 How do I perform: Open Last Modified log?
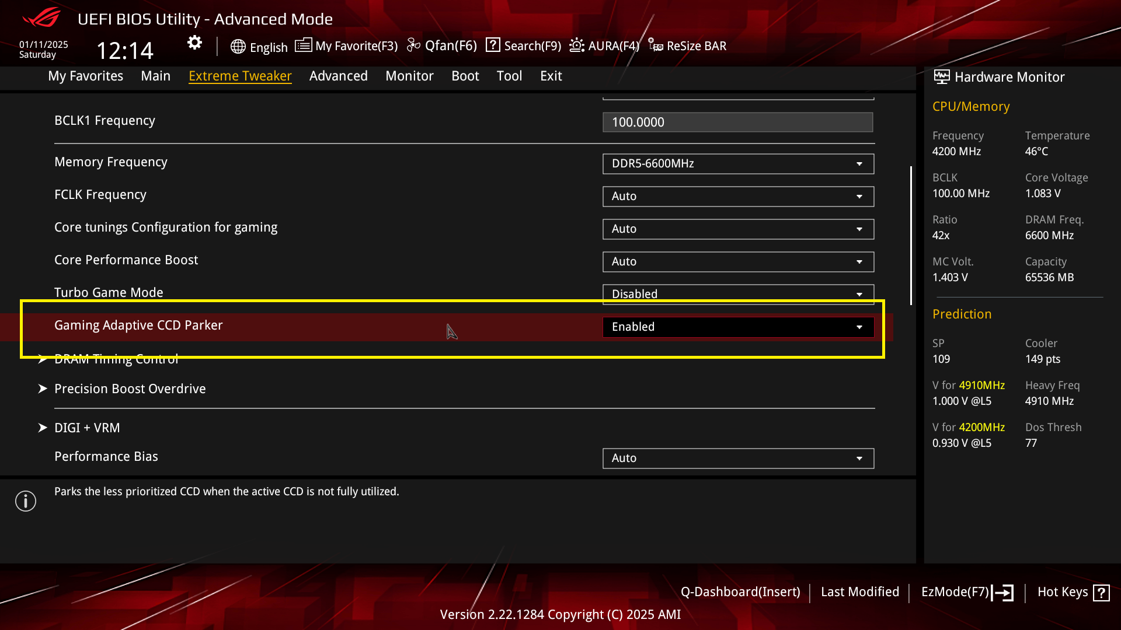(x=860, y=592)
